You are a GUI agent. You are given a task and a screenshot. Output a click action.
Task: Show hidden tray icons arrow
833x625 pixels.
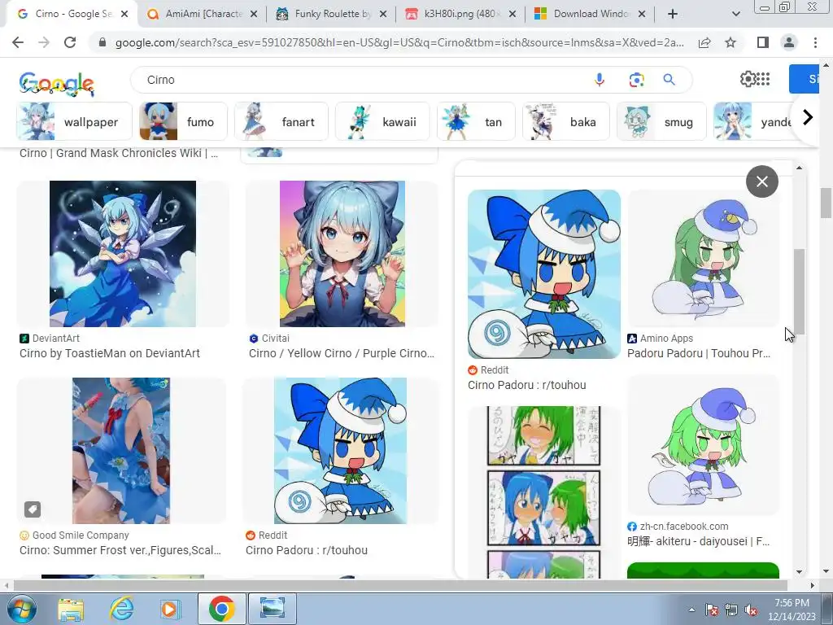(691, 610)
